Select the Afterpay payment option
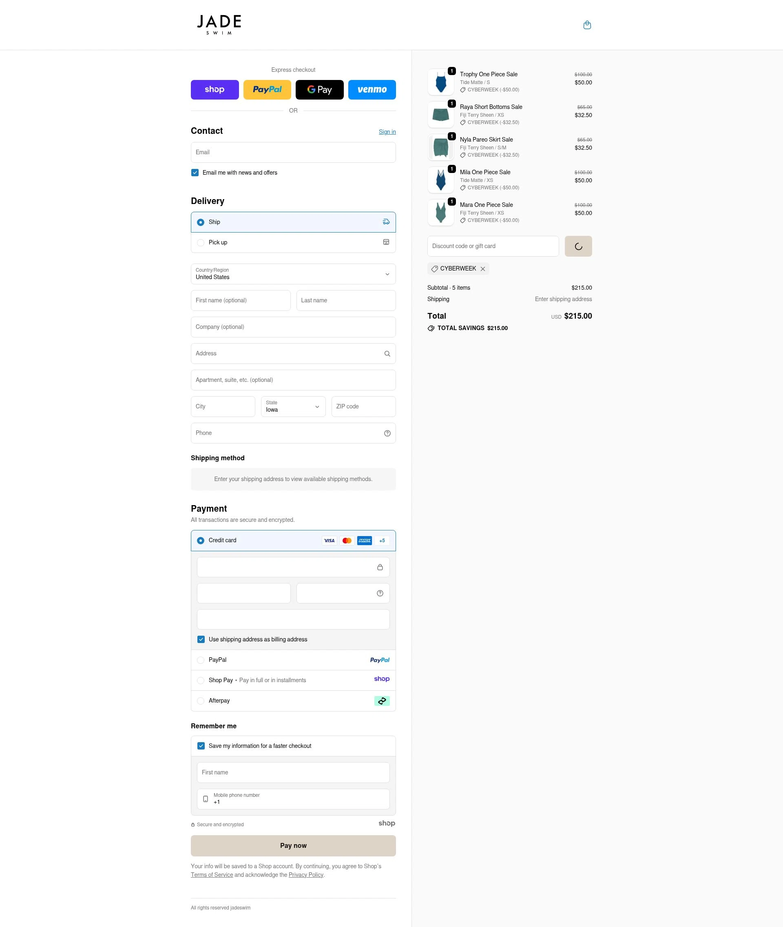 tap(201, 701)
